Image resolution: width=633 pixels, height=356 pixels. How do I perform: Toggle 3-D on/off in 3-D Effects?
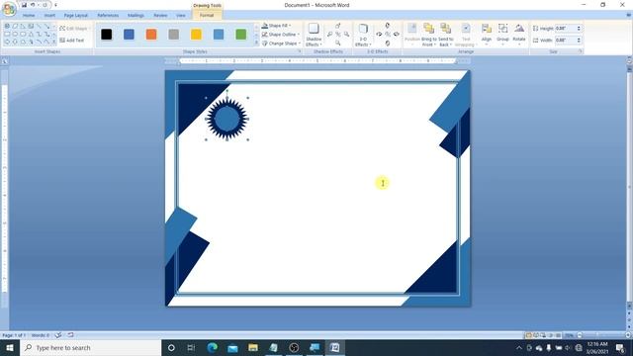point(388,35)
